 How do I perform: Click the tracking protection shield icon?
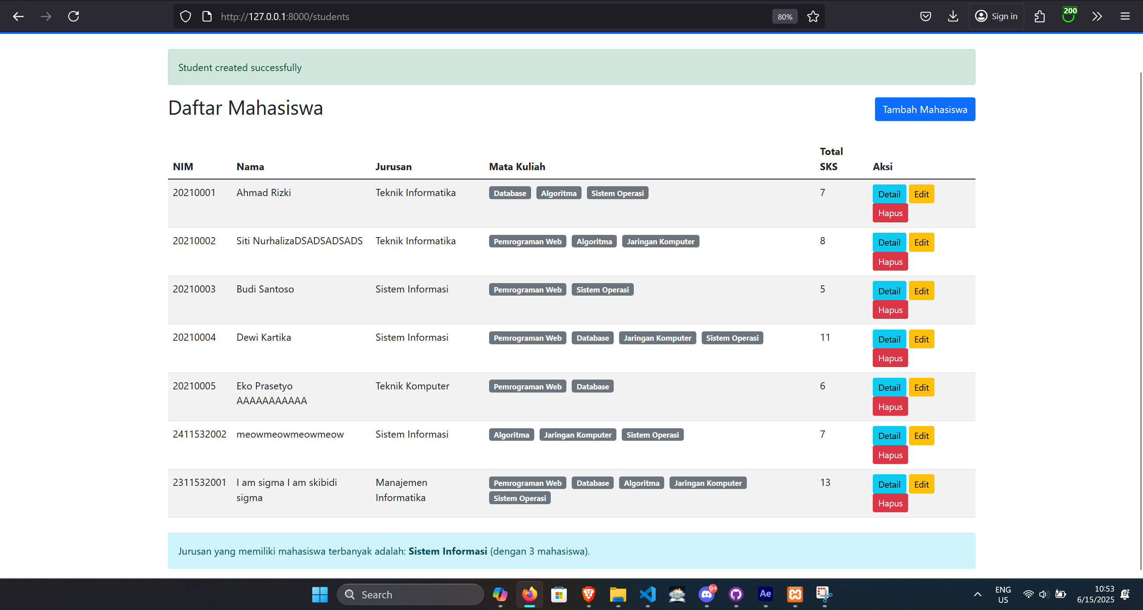tap(185, 17)
